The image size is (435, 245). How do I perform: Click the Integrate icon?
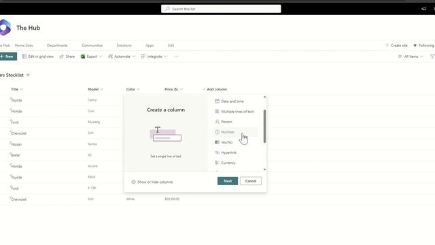143,56
